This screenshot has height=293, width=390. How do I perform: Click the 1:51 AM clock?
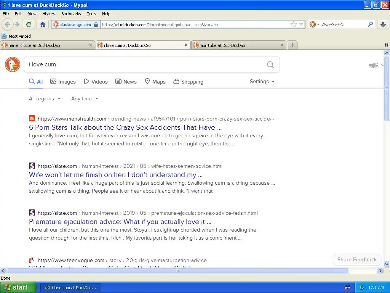click(x=376, y=288)
